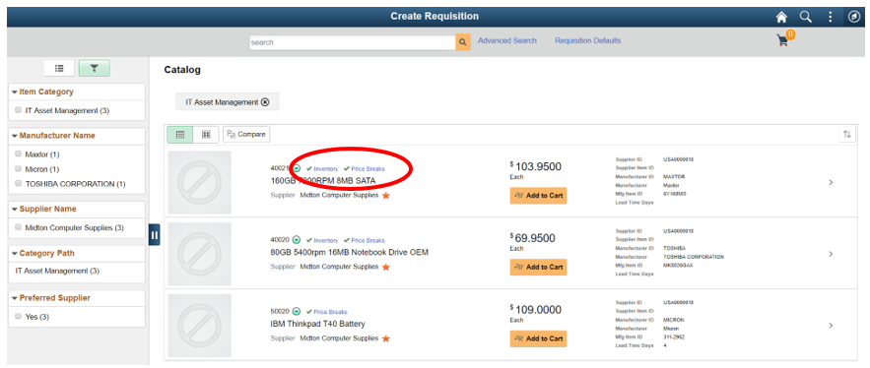Open Inventory link for item 40020
The image size is (870, 368).
pos(326,240)
